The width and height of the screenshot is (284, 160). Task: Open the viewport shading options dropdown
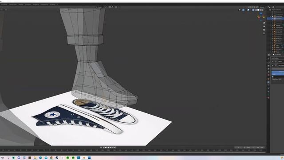pos(264,10)
